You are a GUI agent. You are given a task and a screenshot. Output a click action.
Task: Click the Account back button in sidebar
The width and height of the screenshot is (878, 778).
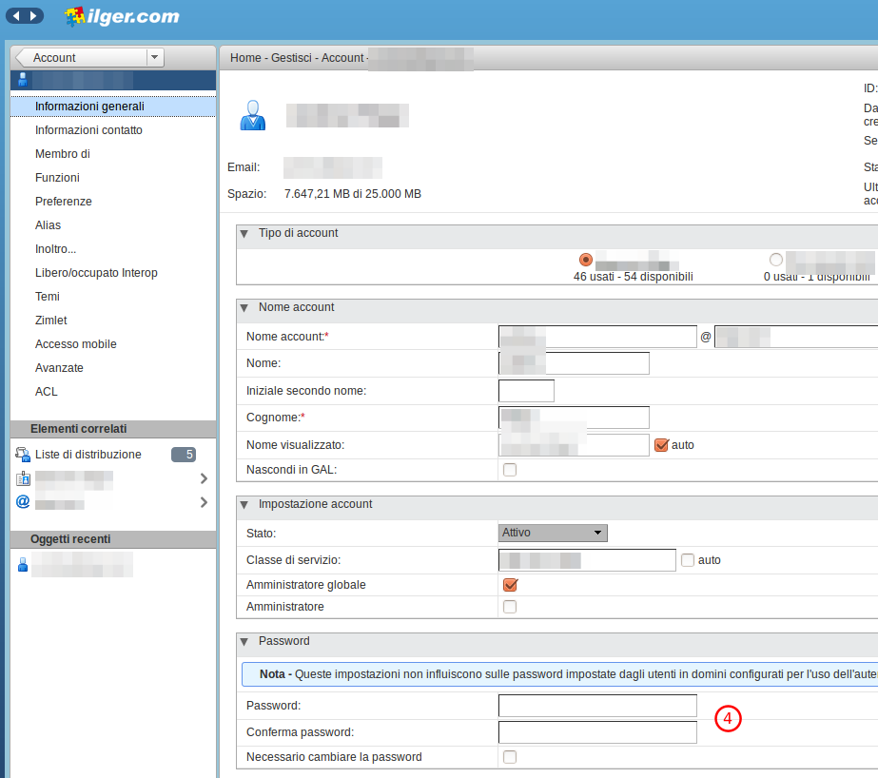[x=82, y=57]
